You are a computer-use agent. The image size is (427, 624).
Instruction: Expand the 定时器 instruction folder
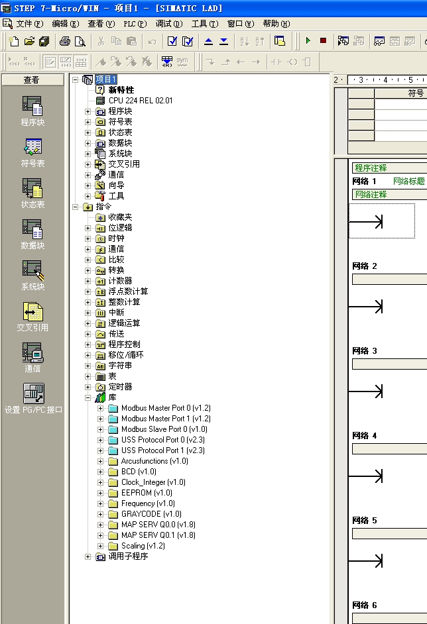click(88, 387)
